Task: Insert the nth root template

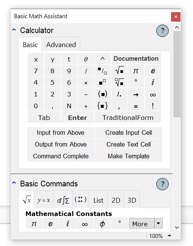Action: click(x=120, y=82)
